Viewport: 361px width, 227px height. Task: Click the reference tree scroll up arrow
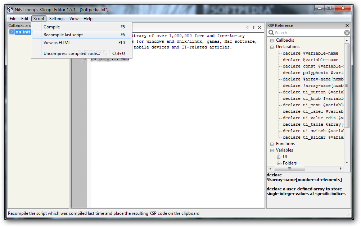point(347,40)
